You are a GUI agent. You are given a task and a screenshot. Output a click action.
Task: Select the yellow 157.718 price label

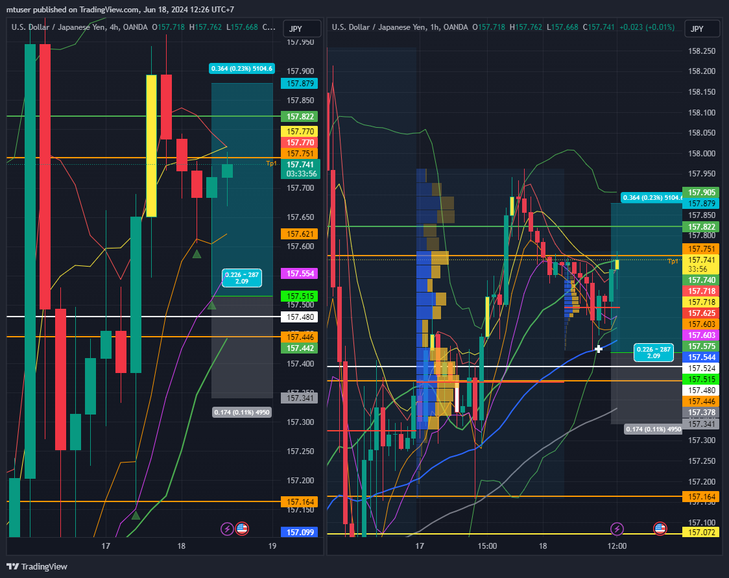click(701, 302)
